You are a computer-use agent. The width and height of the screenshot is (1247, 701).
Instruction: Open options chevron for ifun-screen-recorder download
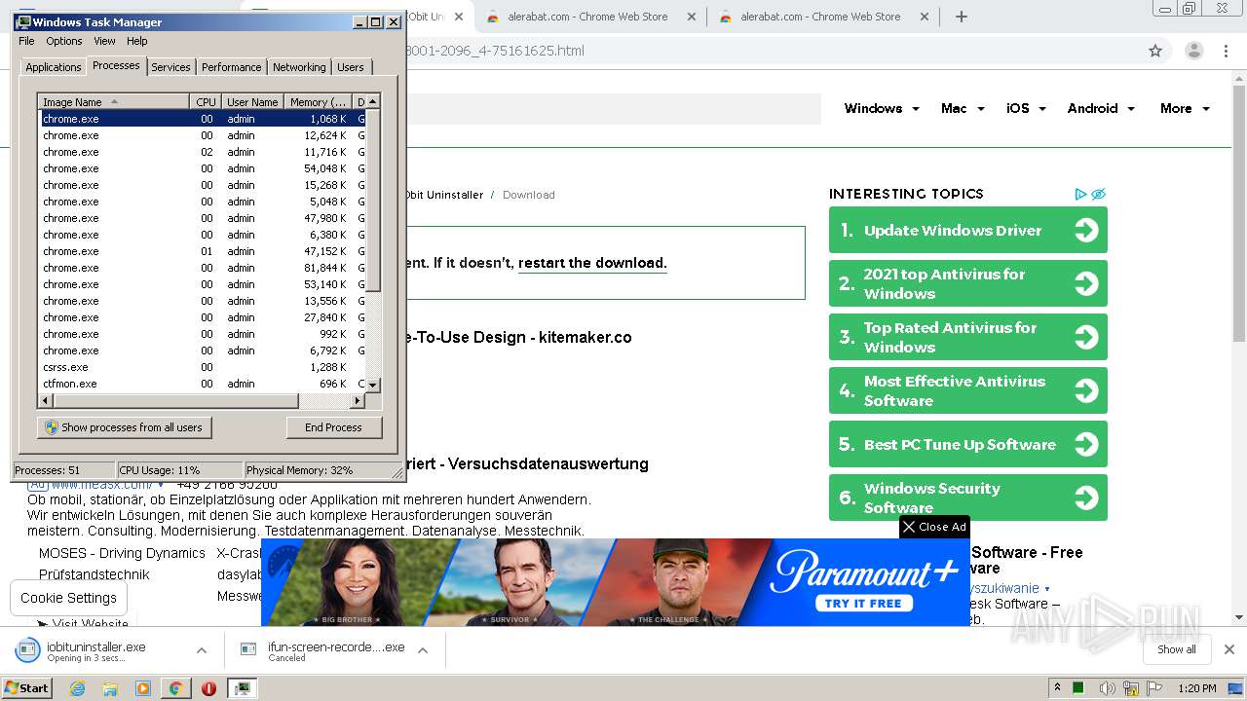[x=423, y=650]
